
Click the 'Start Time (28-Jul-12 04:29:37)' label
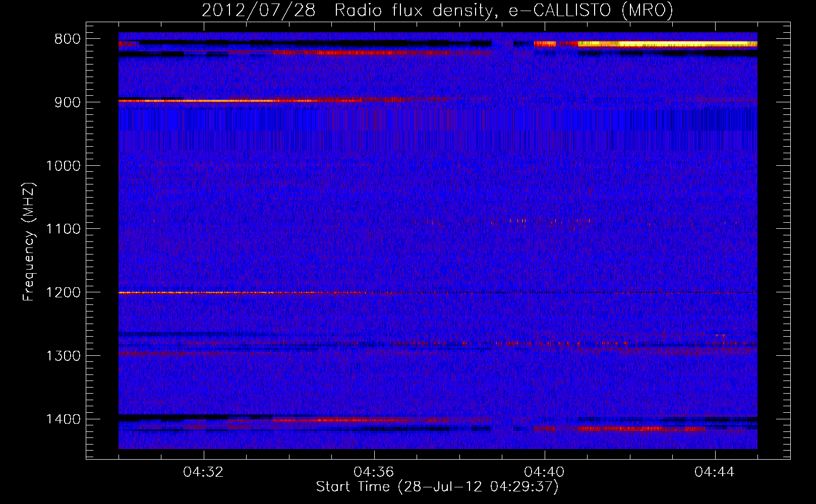[x=437, y=487]
